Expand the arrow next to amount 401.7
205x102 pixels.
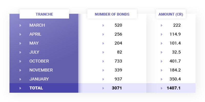tap(161, 61)
